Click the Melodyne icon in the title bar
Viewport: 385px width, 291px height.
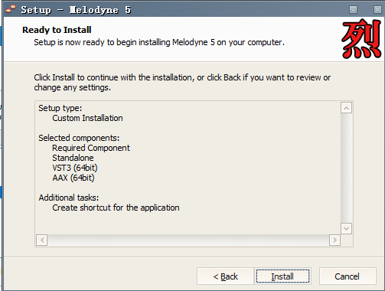[x=11, y=9]
